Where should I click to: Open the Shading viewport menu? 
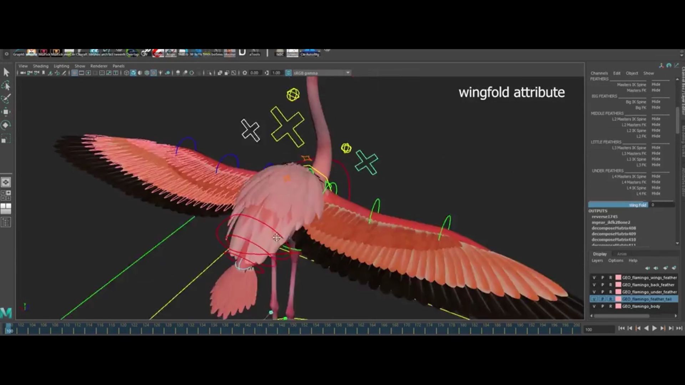(x=40, y=66)
